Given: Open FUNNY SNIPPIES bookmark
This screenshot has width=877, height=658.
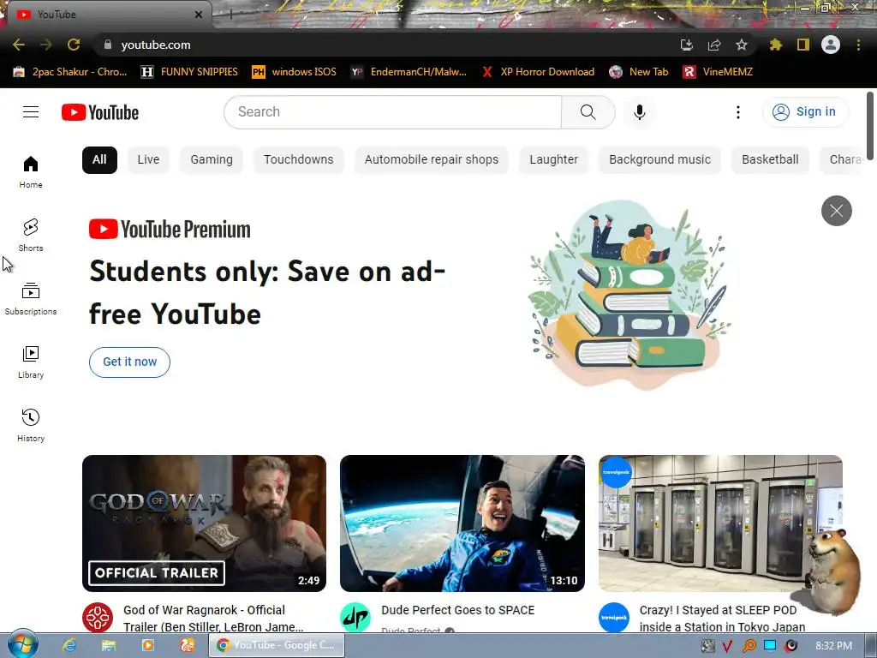Looking at the screenshot, I should click(189, 72).
